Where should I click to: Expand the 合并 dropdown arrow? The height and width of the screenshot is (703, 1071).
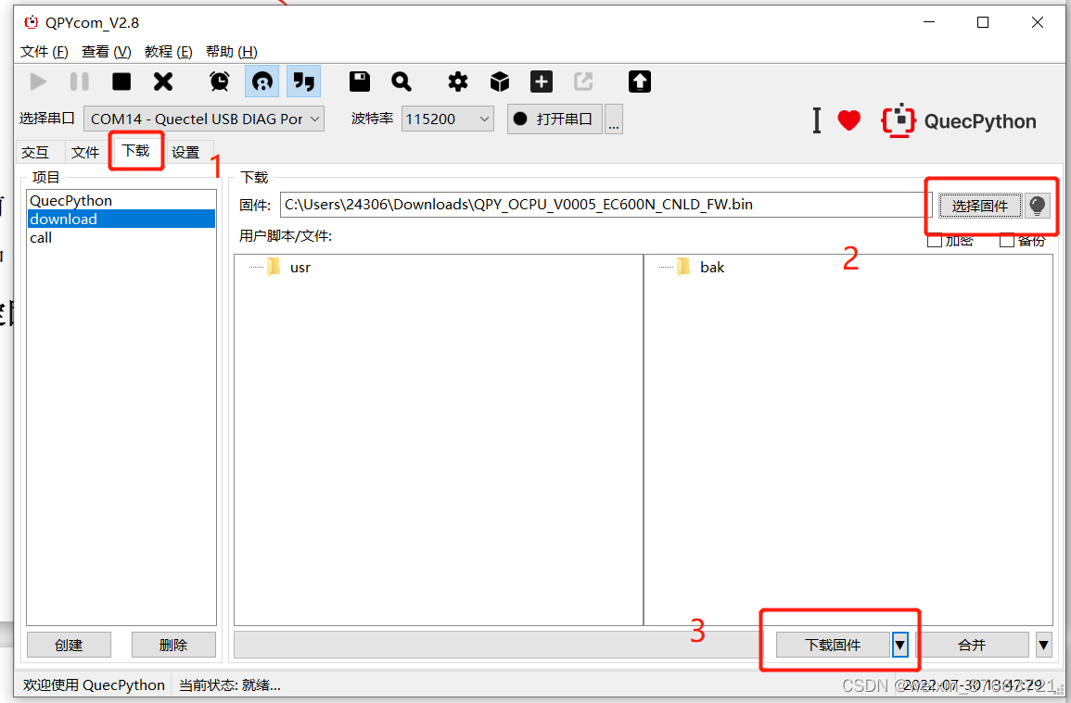[x=1044, y=645]
